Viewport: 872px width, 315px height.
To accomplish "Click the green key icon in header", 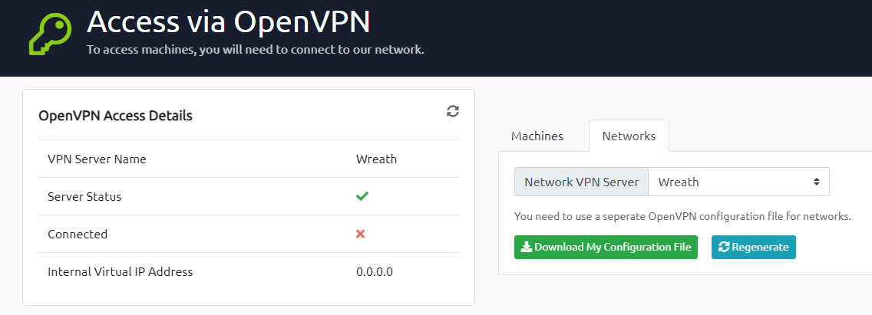I will (51, 34).
